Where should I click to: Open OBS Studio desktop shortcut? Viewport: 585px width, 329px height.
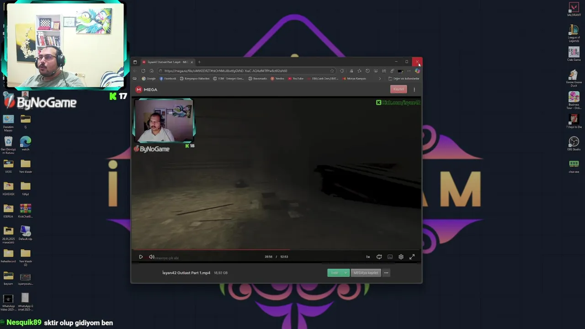pos(574,143)
